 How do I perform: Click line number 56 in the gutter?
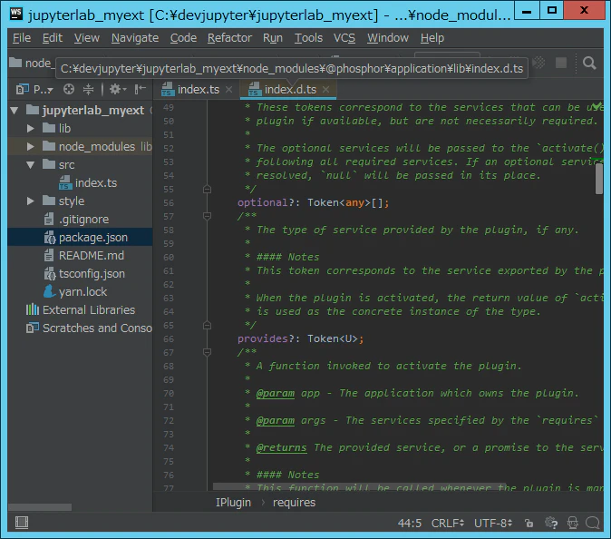pyautogui.click(x=169, y=203)
